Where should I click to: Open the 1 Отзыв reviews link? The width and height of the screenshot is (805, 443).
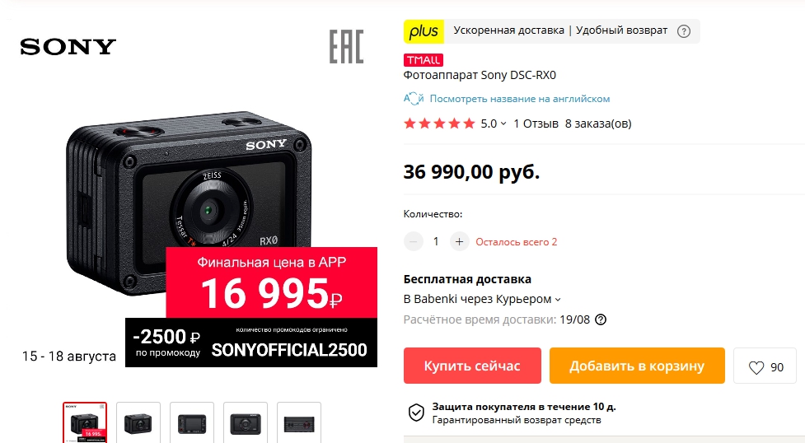point(536,124)
